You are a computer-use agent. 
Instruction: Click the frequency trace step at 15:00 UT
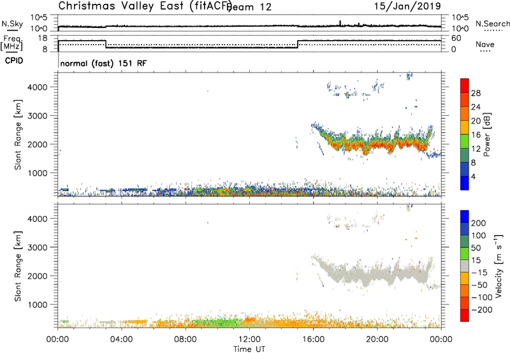point(298,44)
